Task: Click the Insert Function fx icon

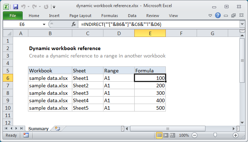Action: pos(74,24)
